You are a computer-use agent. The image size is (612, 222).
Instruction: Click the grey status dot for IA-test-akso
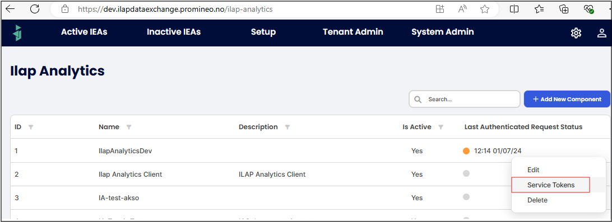(466, 197)
